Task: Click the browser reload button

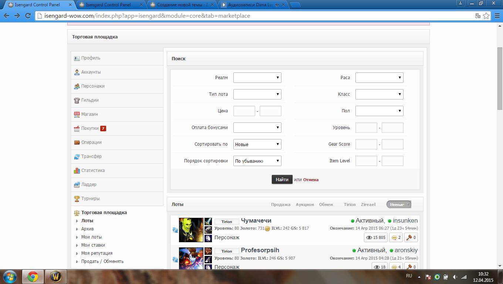Action: [x=28, y=16]
